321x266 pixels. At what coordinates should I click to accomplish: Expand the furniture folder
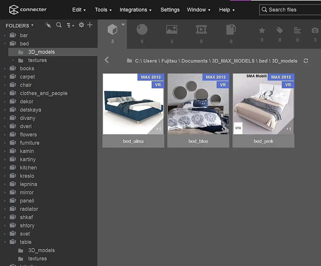5,143
